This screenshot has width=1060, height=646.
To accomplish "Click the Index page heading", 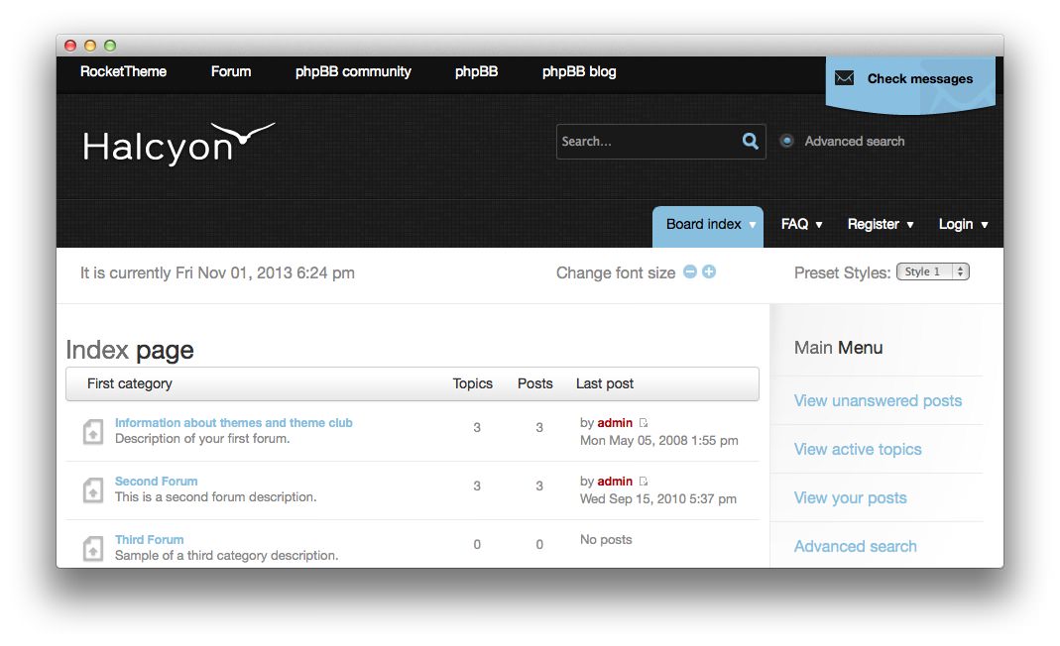I will pos(130,350).
